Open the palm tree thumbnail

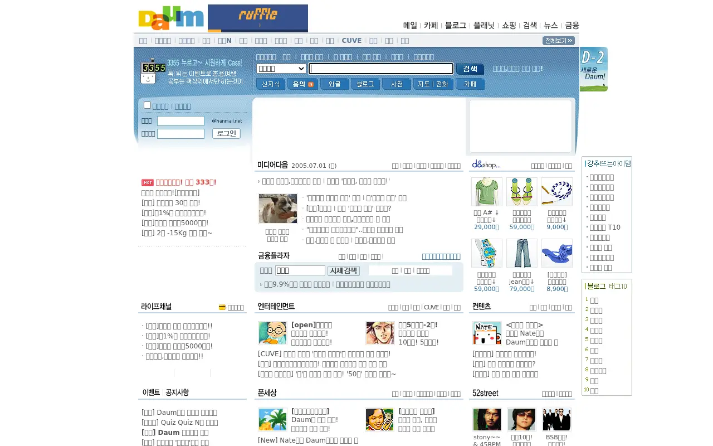tap(272, 419)
